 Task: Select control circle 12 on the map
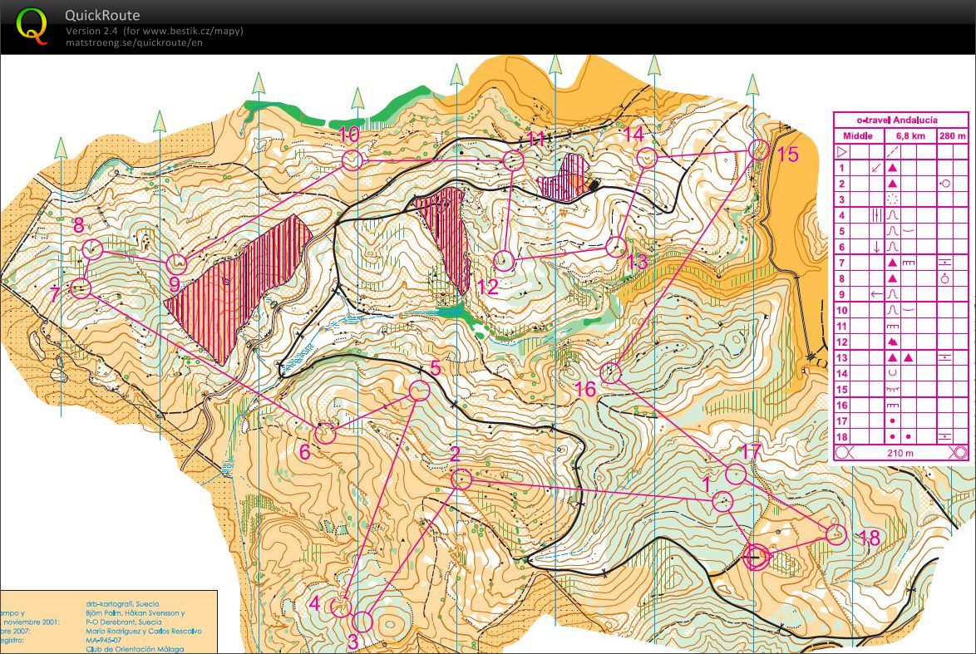504,261
